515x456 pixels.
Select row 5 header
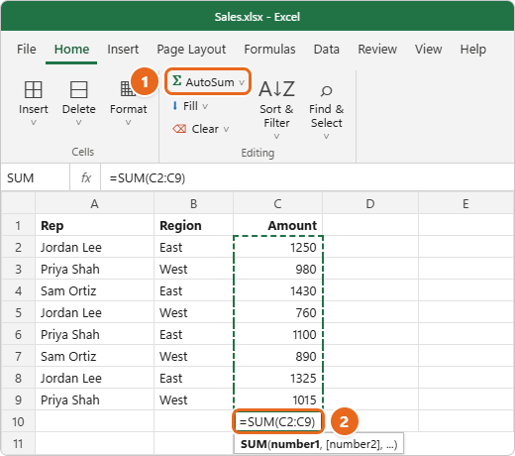18,312
